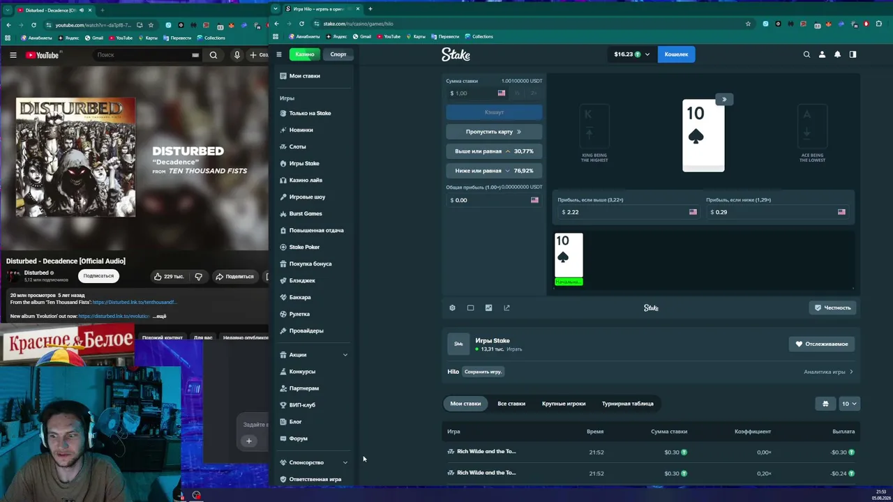The height and width of the screenshot is (502, 893).
Task: Like the Disturbed video (229 тыс.)
Action: 170,276
